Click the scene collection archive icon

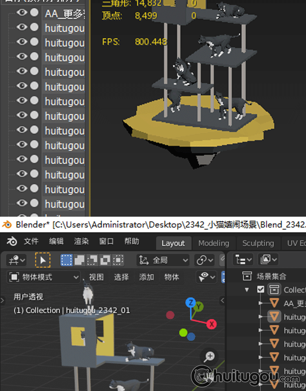(247, 277)
